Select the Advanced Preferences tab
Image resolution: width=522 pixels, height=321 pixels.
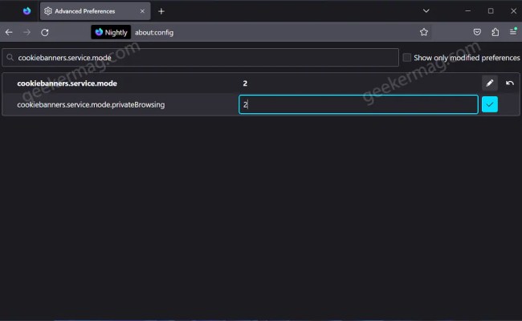[96, 11]
